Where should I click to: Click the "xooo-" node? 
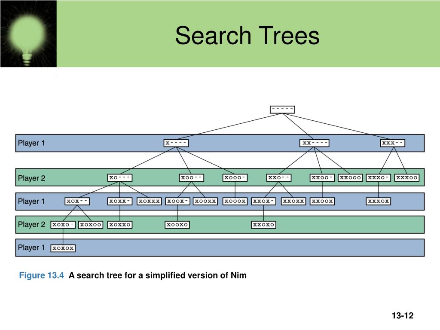(235, 178)
